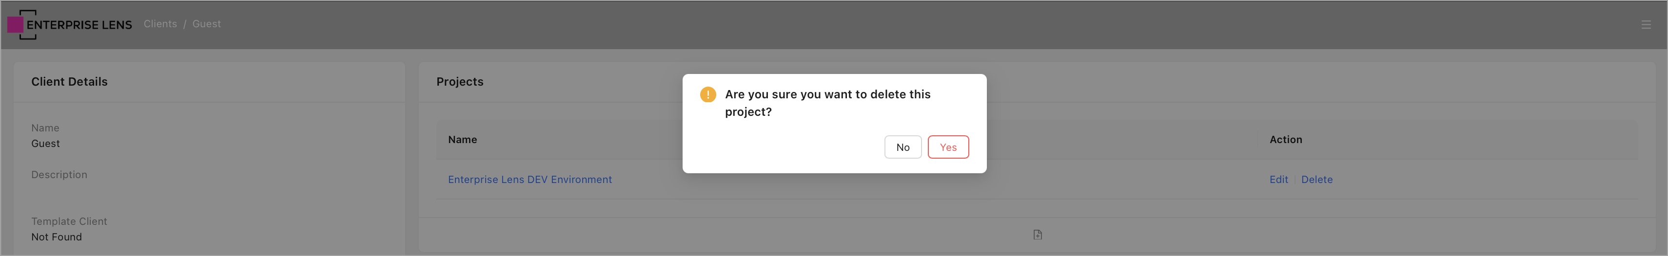1668x256 pixels.
Task: Go to Clients in the breadcrumb
Action: 160,24
